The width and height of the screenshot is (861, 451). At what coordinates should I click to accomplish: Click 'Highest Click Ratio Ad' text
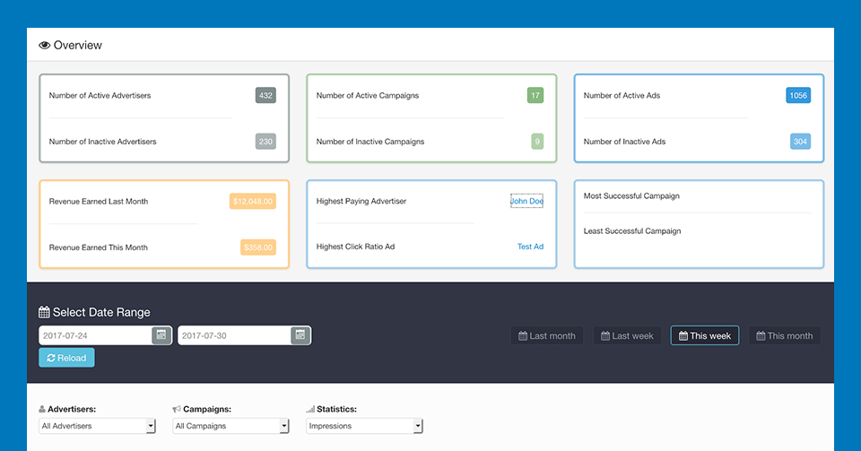355,247
